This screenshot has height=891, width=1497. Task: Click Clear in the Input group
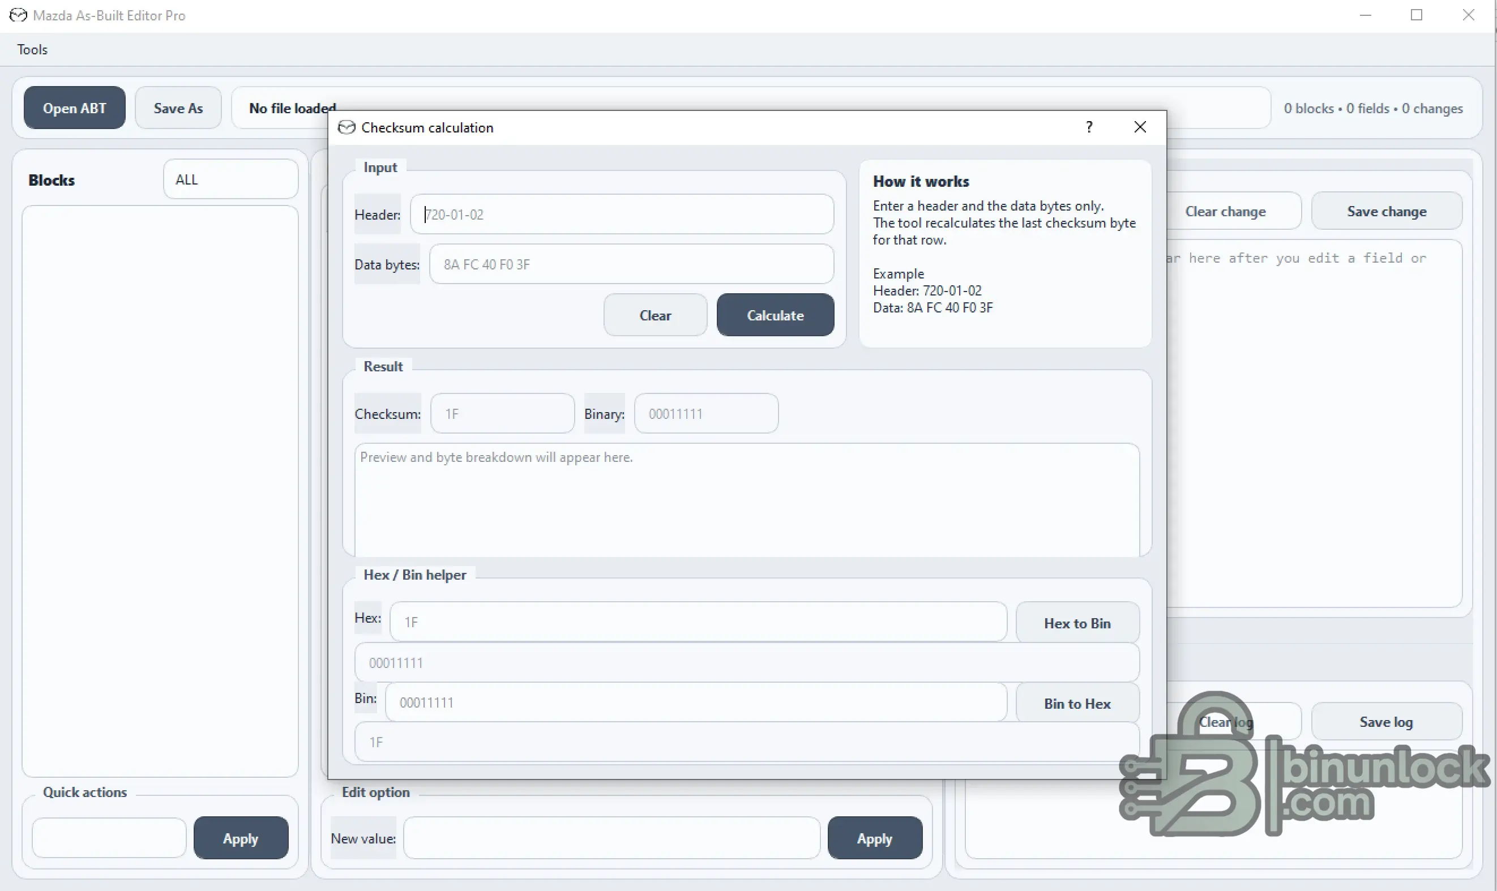tap(655, 315)
